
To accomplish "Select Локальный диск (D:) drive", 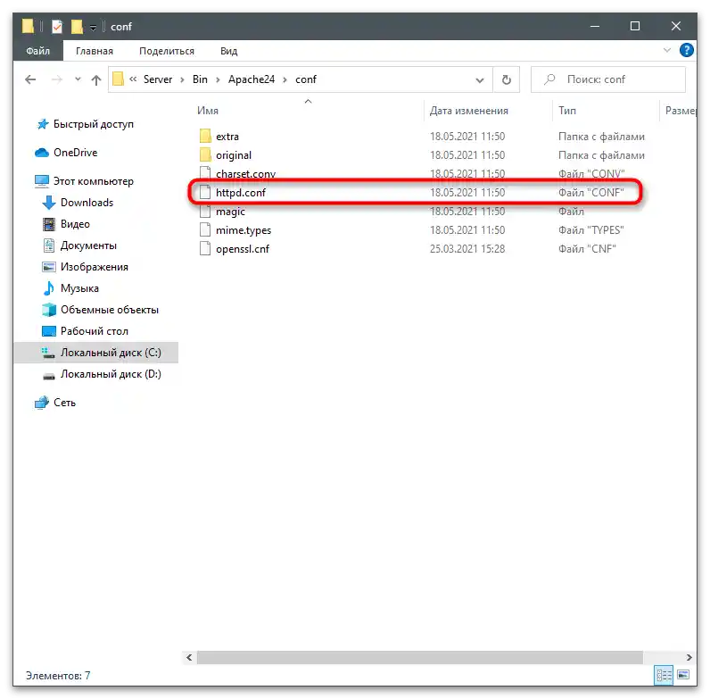I will click(x=111, y=374).
